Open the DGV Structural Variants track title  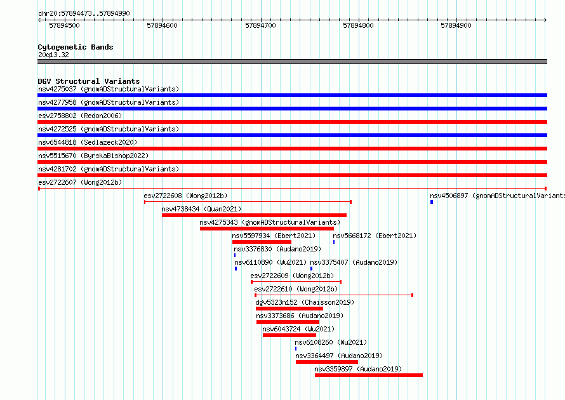click(x=89, y=81)
